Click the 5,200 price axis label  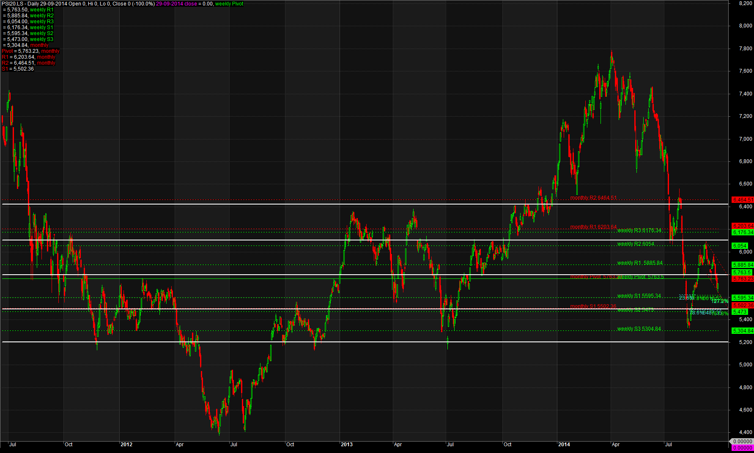click(746, 342)
